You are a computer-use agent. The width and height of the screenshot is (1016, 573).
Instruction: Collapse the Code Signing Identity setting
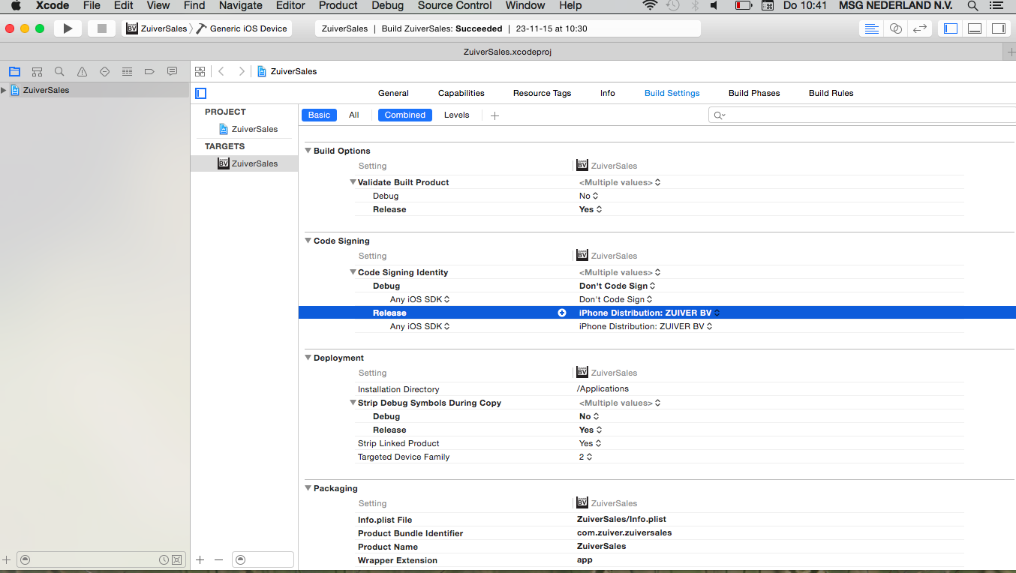[x=353, y=272]
